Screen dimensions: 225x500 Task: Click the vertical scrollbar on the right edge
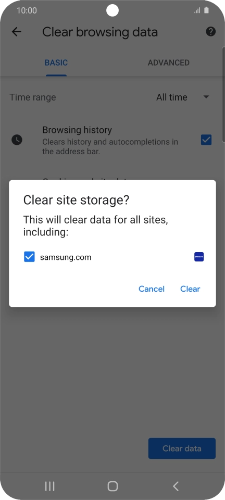pyautogui.click(x=223, y=95)
